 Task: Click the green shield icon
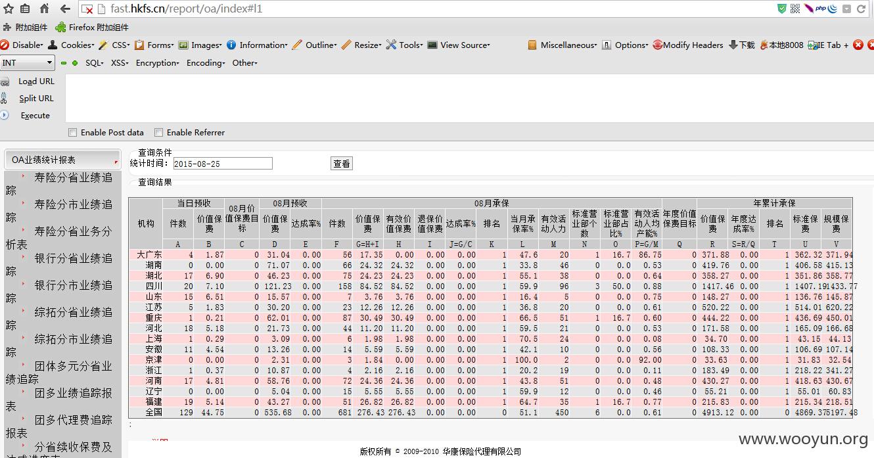click(782, 9)
